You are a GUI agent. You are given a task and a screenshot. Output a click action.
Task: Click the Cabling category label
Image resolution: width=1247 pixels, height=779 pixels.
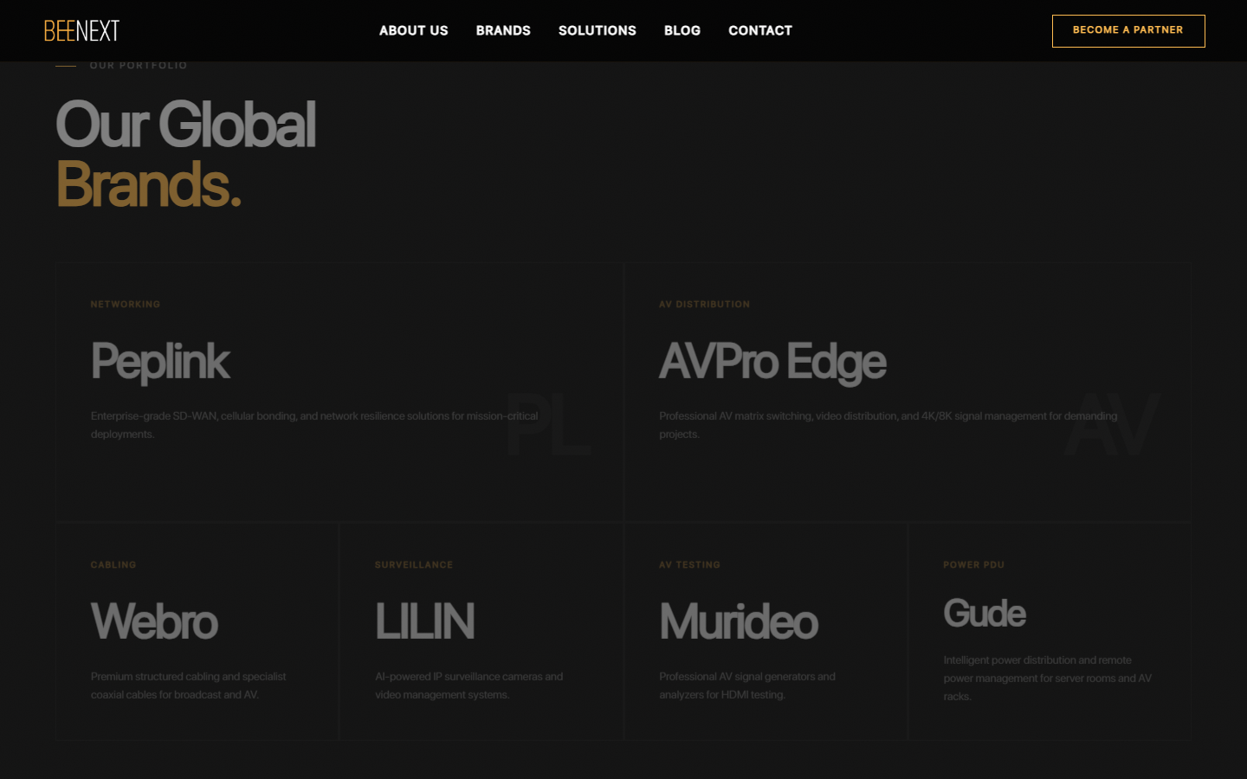pos(113,565)
